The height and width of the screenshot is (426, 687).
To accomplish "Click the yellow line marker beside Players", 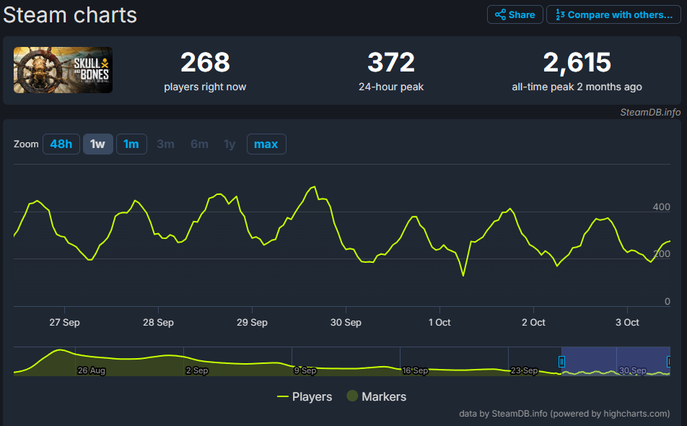I will point(283,396).
